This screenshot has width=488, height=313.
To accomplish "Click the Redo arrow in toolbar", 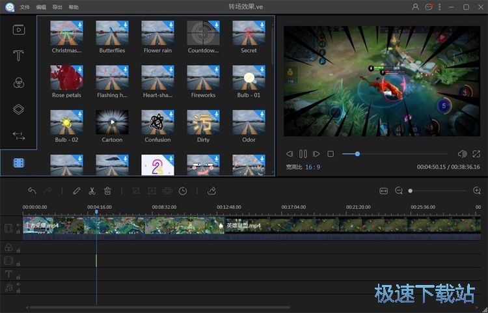I will tap(47, 191).
